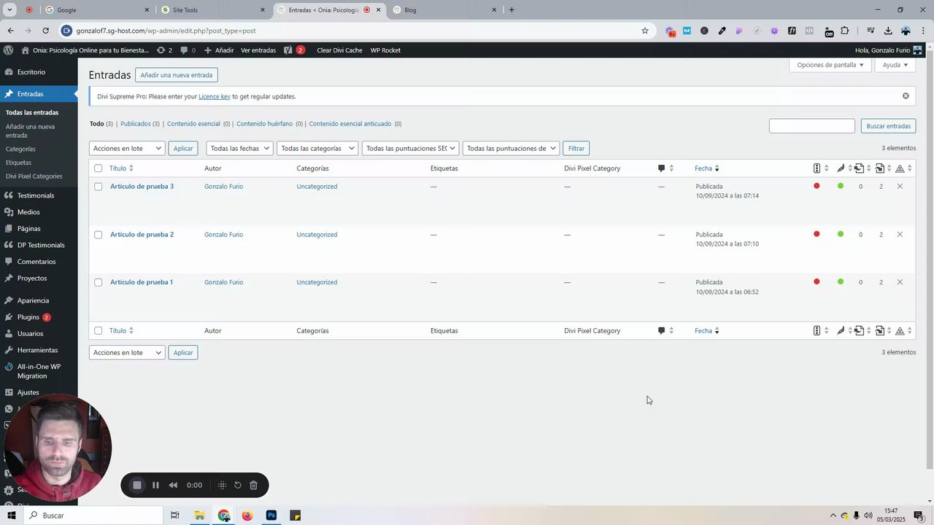
Task: Open Todas las categorías dropdown
Action: (317, 148)
